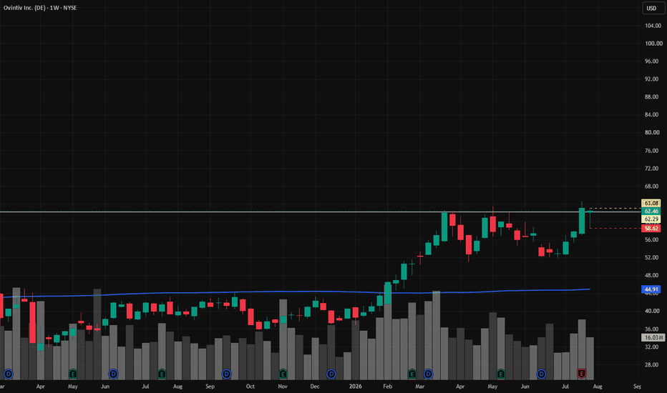The width and height of the screenshot is (667, 393).
Task: Click the 56.00 price axis label
Action: [651, 239]
